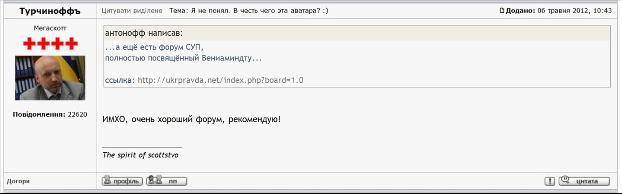This screenshot has width=622, height=194.
Task: Click the reply text "ИМХО, очень хороший форум, рекомендую!"
Action: [x=192, y=119]
